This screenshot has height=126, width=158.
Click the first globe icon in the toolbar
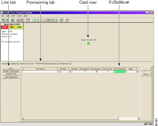pos(3,20)
